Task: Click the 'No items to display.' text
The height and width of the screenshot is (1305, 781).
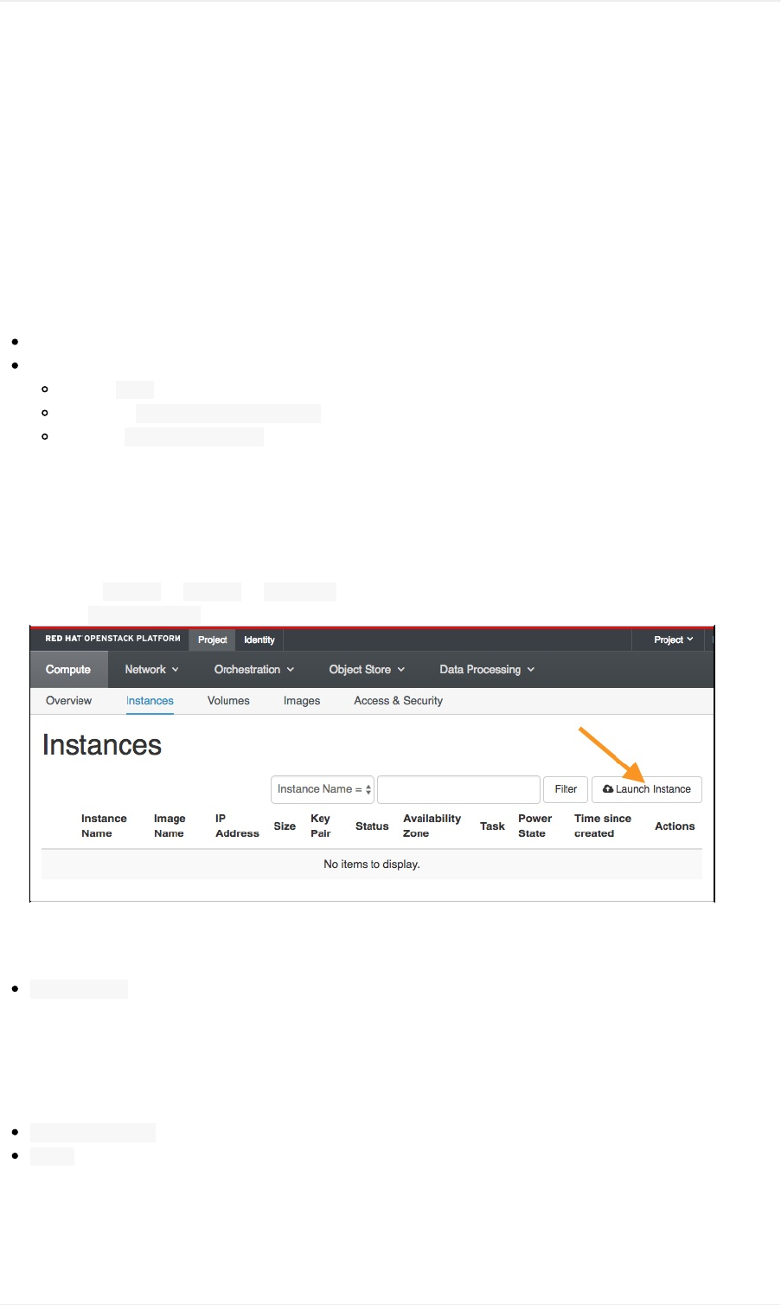Action: tap(372, 865)
